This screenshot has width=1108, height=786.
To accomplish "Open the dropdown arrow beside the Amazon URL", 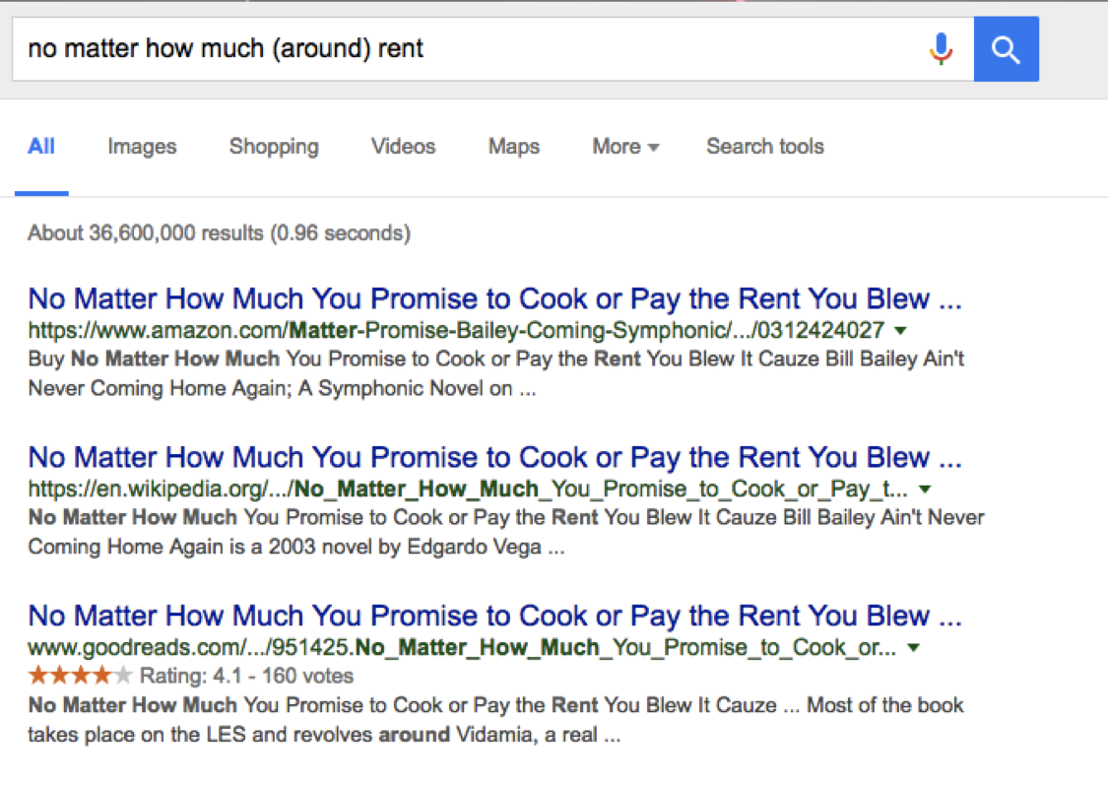I will 899,332.
